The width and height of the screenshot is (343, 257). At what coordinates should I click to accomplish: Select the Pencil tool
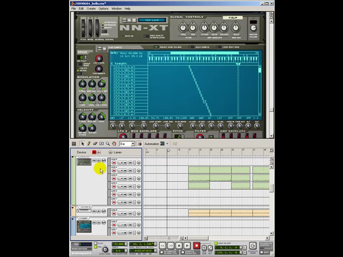tap(88, 144)
